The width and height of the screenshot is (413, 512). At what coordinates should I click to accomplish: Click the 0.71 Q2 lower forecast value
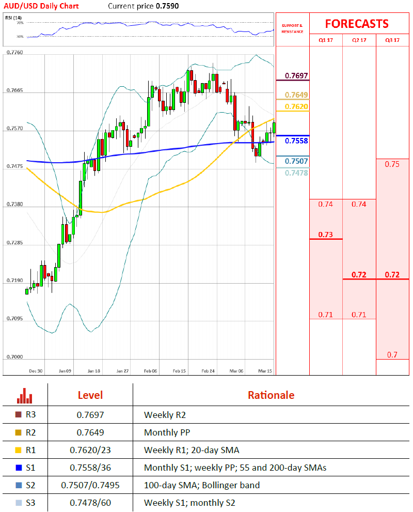[x=359, y=315]
